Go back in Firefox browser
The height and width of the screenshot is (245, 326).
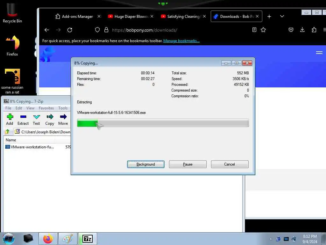47,30
